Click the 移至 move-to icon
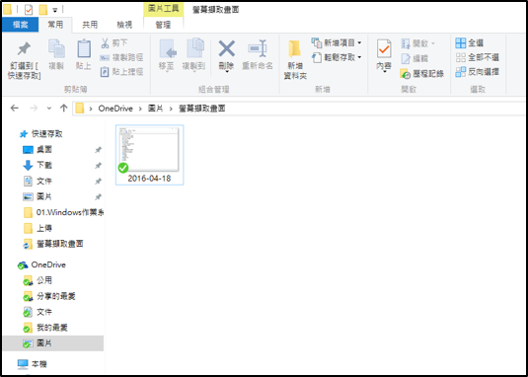The width and height of the screenshot is (528, 377). pyautogui.click(x=168, y=49)
